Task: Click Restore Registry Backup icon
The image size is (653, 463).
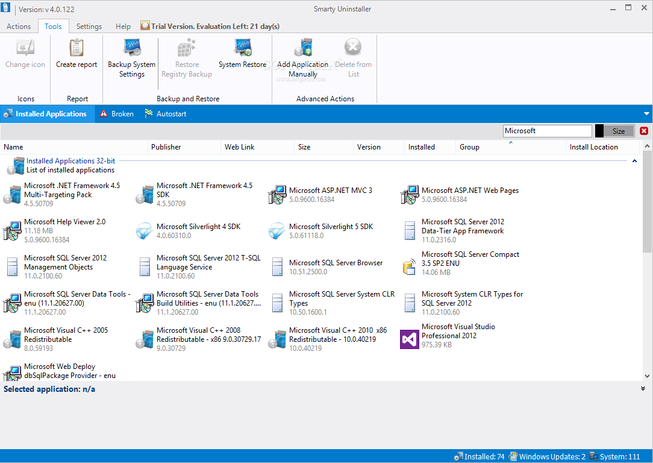Action: (187, 48)
